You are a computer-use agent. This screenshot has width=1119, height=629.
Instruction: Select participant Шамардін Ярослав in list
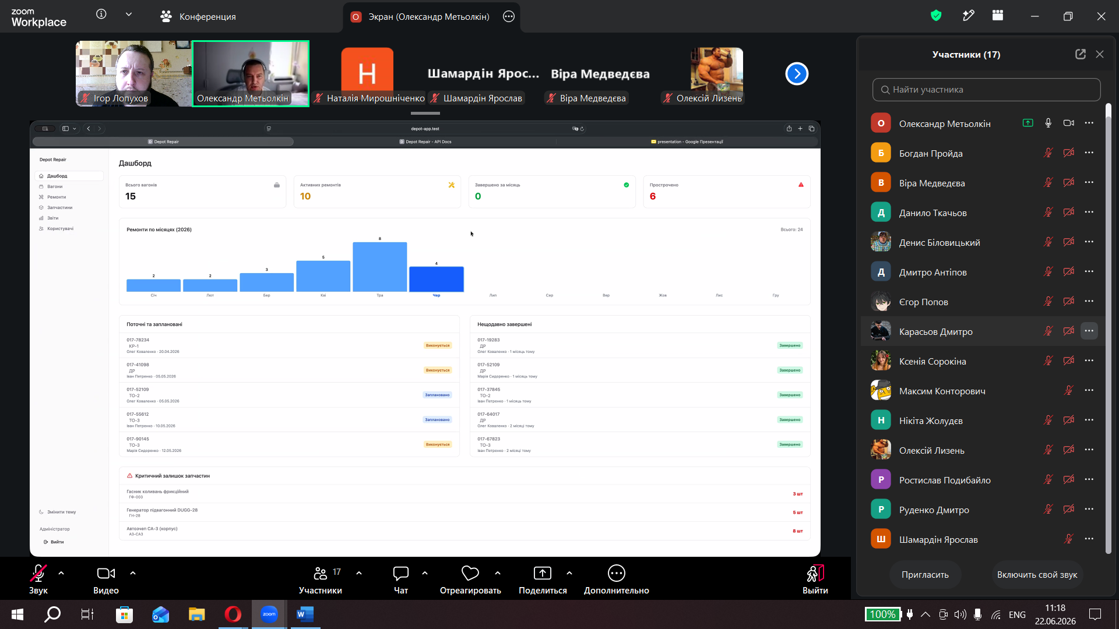pyautogui.click(x=983, y=539)
